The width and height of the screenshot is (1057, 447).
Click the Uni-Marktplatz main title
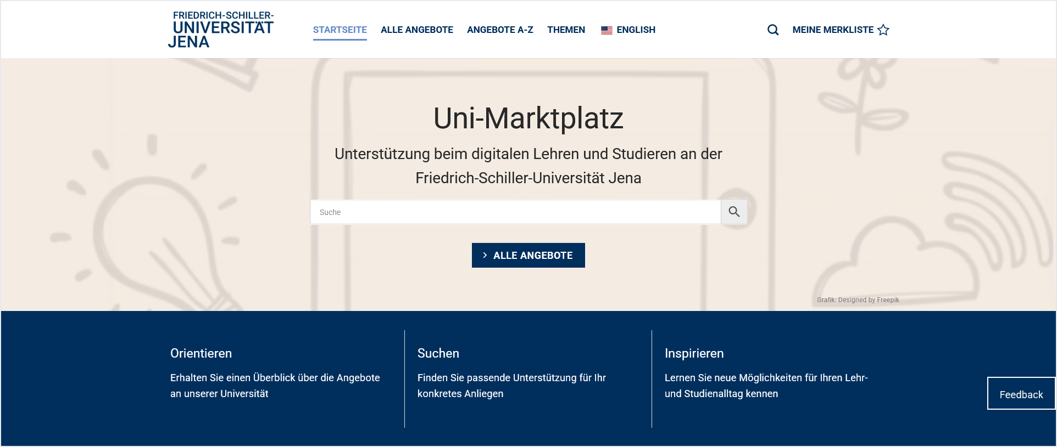click(528, 118)
